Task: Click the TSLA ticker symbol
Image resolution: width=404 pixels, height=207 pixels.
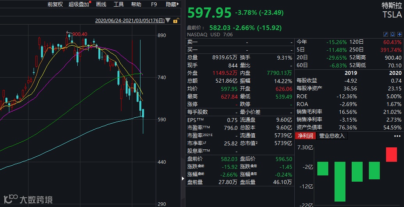Action: point(392,14)
